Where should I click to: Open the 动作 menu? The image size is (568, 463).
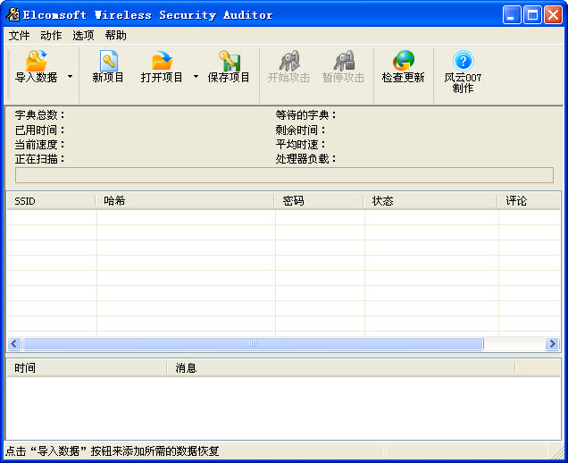[x=51, y=36]
